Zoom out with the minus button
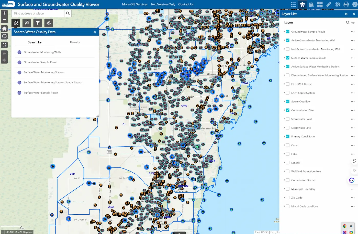 point(4,20)
